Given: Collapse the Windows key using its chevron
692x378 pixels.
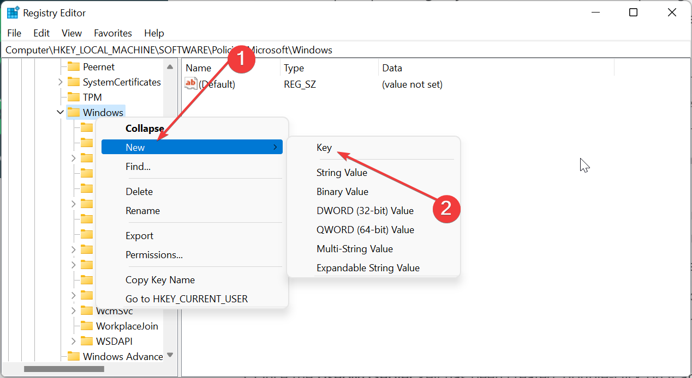Looking at the screenshot, I should (60, 112).
